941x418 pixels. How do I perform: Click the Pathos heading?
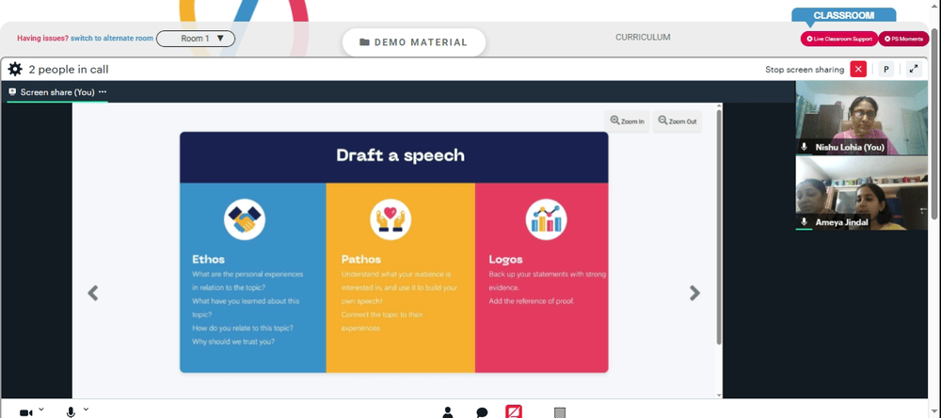(361, 260)
